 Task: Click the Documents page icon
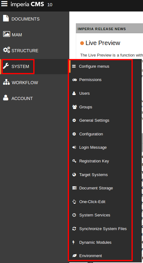tap(6, 18)
